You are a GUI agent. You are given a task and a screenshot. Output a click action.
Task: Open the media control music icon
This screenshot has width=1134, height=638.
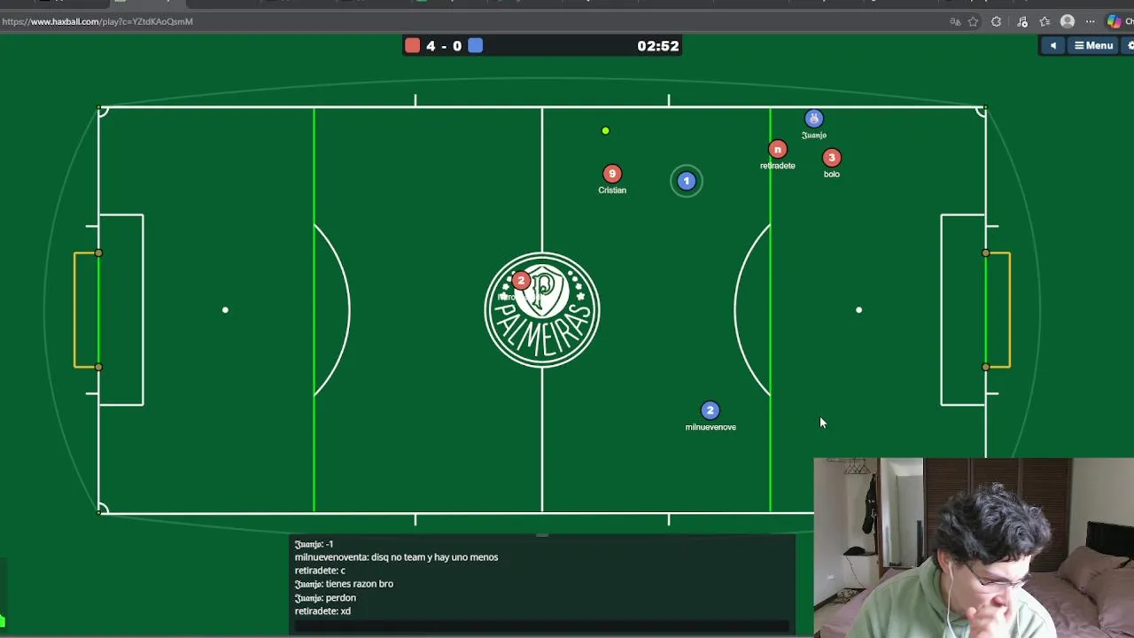tap(1022, 22)
